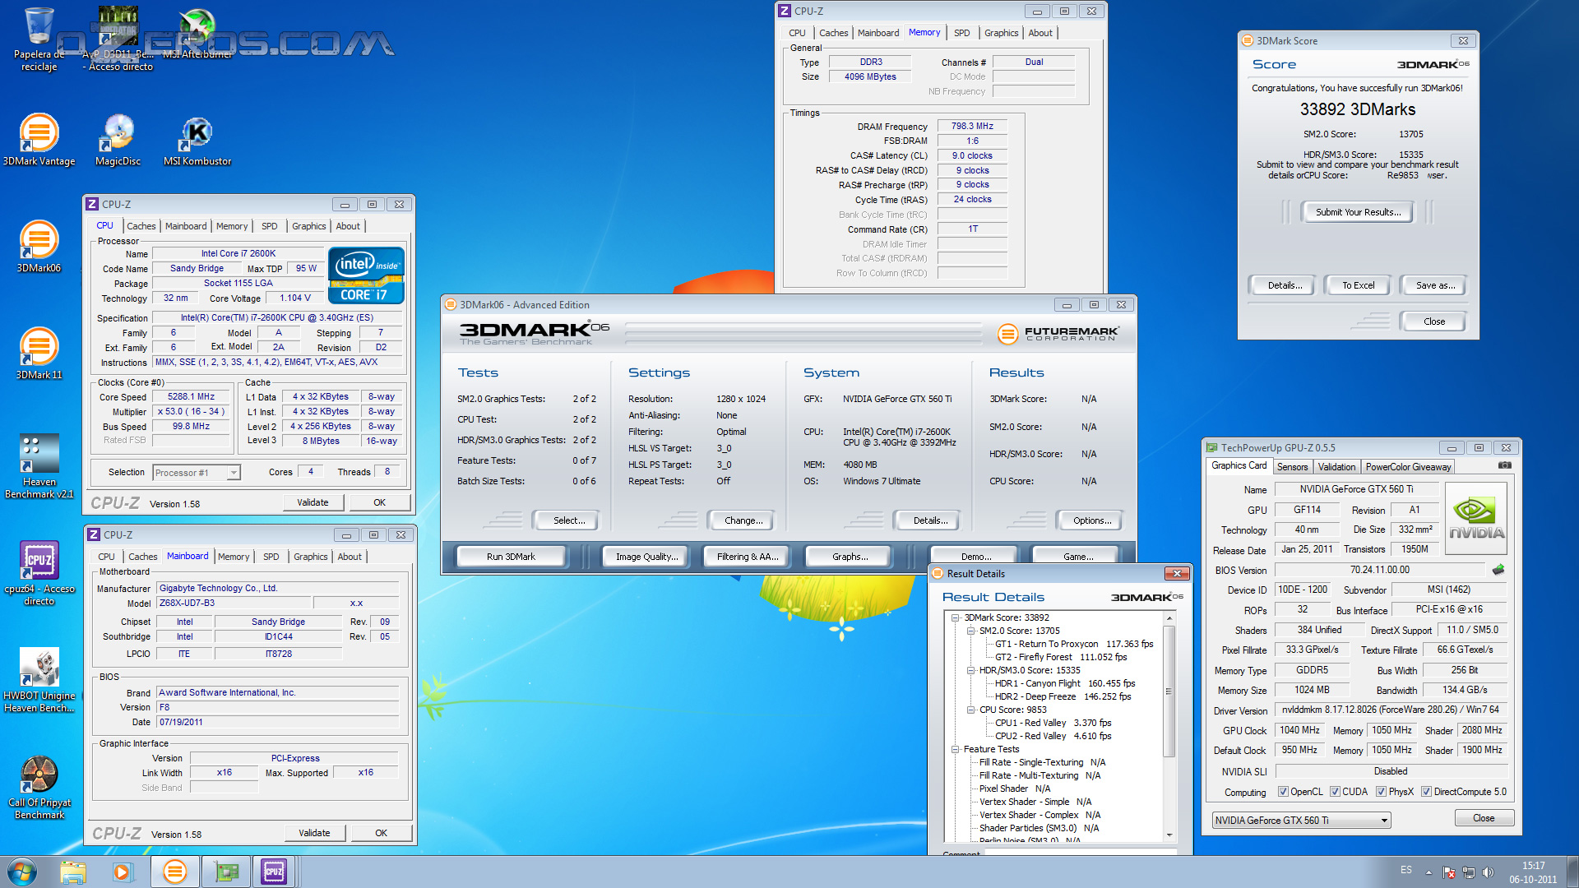Open the volume speaker tray icon
Image resolution: width=1579 pixels, height=888 pixels.
[1488, 872]
